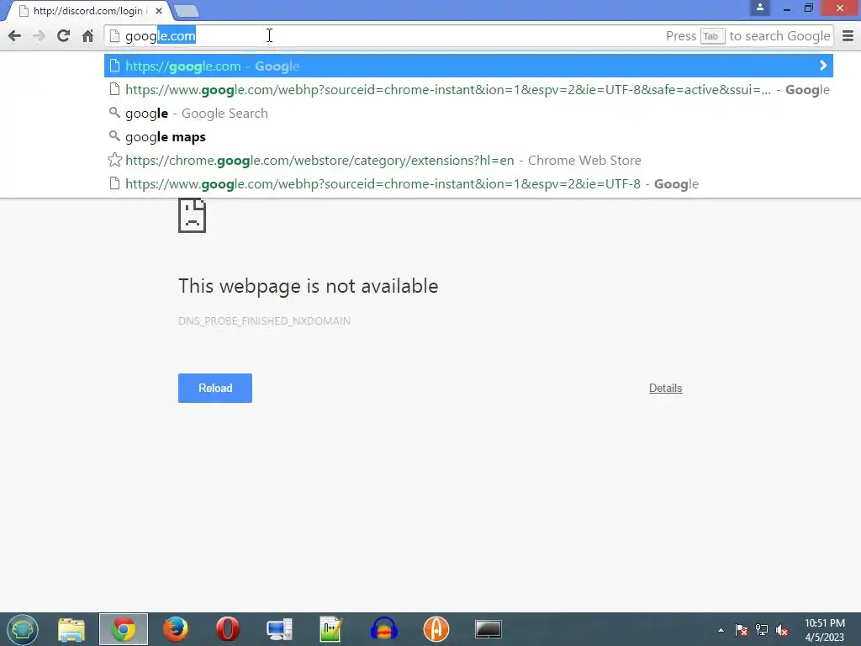Click the network tray icon
The image size is (861, 646).
[x=762, y=630]
